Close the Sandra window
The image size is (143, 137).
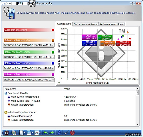(x=138, y=3)
